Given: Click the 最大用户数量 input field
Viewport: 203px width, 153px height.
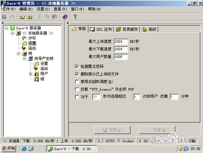Looking at the screenshot, I should [x=121, y=57].
